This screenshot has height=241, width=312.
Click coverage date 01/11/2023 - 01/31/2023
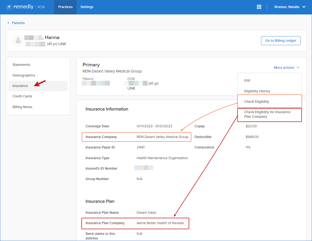click(155, 126)
